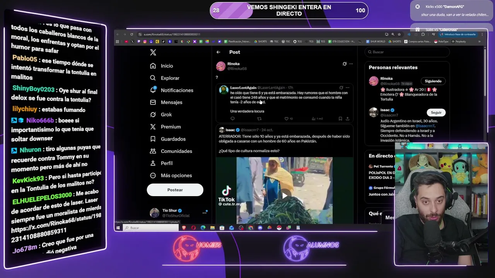Viewport: 495px width, 278px height.
Task: Click the ShinyBoy0203 chat username
Action: tap(33, 89)
